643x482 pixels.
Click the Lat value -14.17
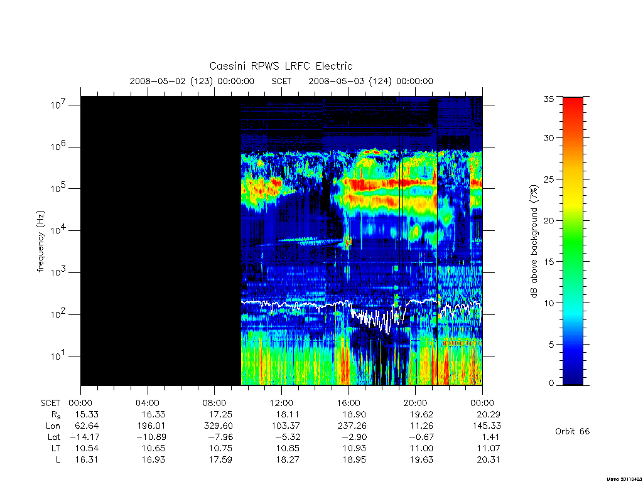[84, 437]
